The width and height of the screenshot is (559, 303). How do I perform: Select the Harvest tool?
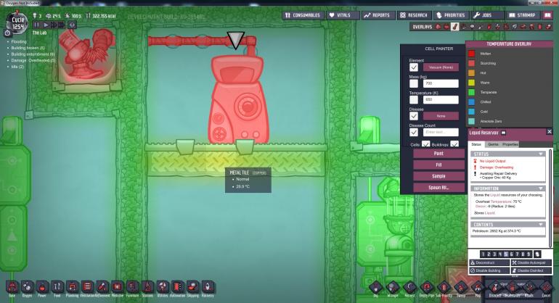coord(409,287)
